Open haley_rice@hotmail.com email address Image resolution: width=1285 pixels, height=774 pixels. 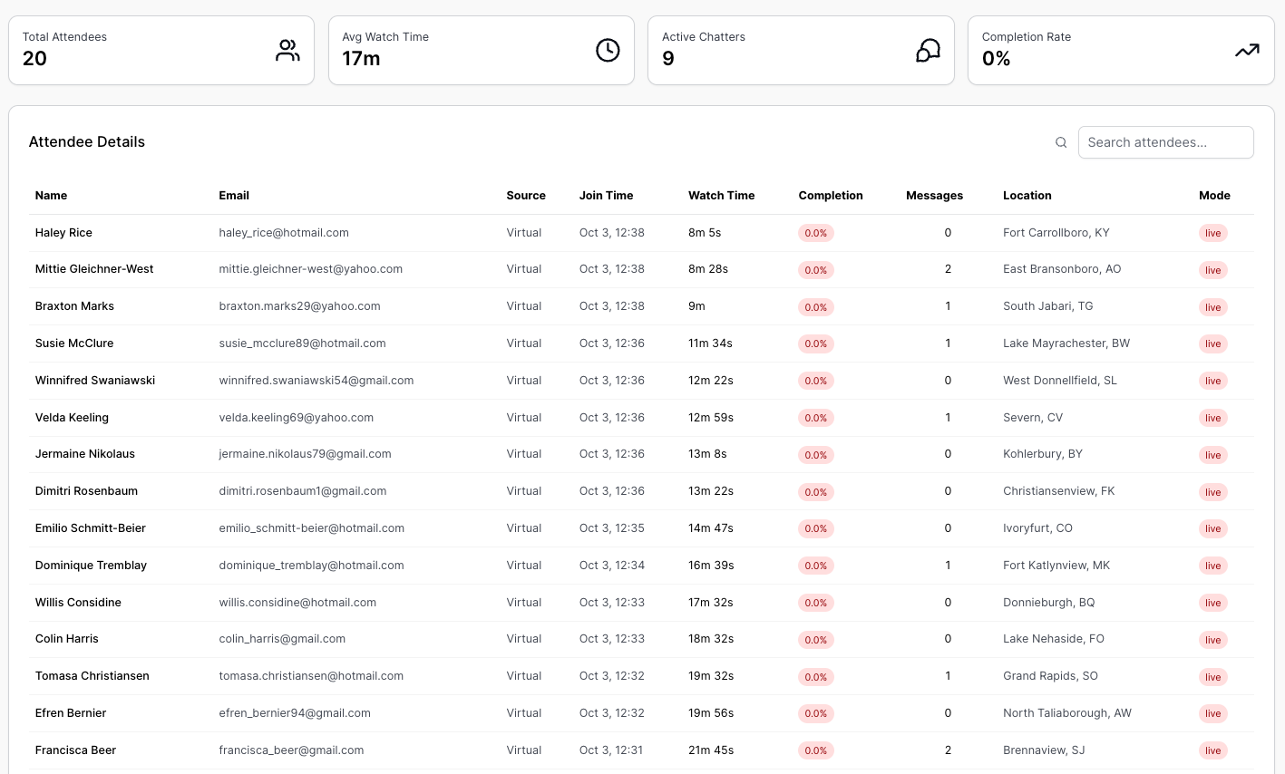pos(284,233)
